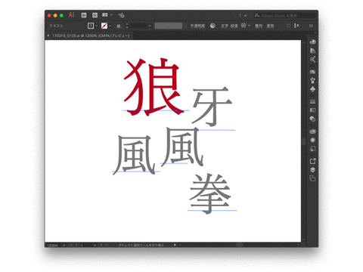This screenshot has width=363, height=272.
Task: Click the isolate selected object icon
Action: click(288, 26)
